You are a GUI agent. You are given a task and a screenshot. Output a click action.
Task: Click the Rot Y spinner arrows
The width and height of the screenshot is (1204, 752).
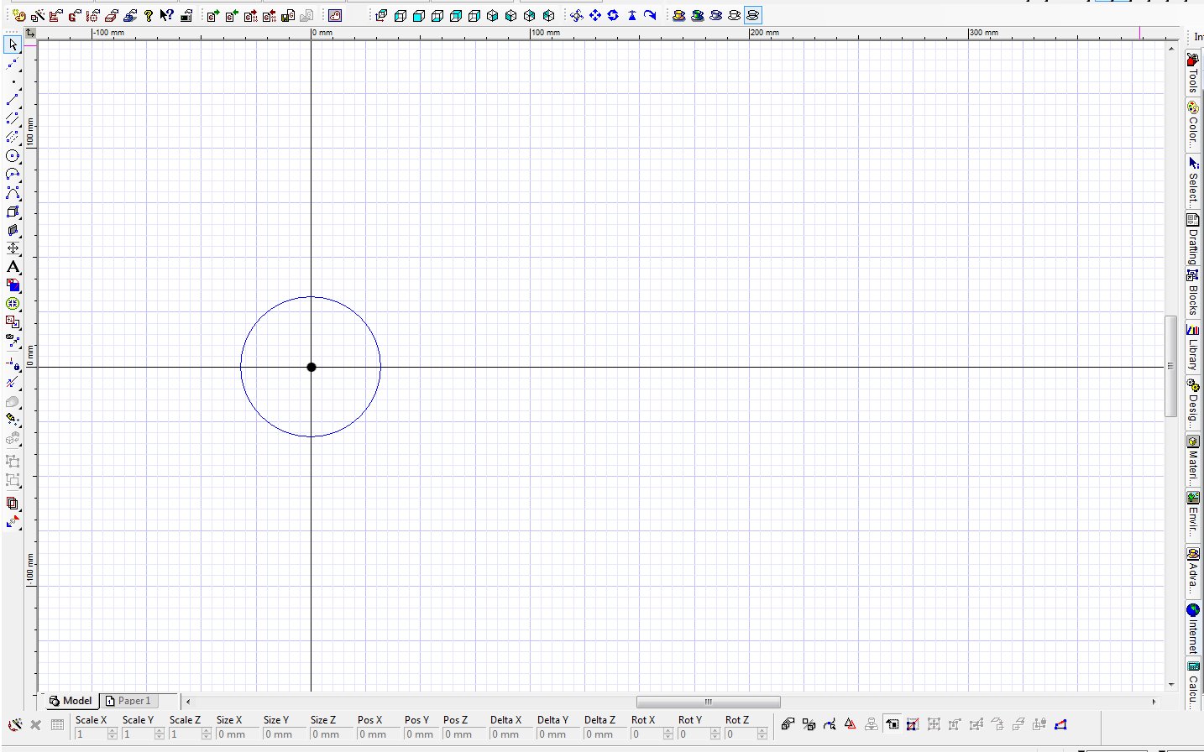point(715,734)
